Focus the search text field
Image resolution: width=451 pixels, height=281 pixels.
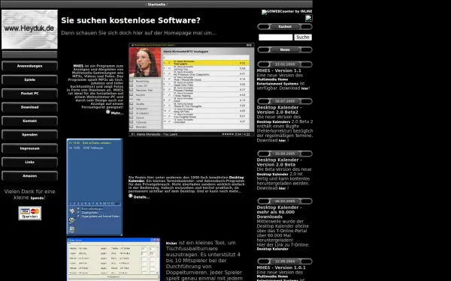(276, 37)
